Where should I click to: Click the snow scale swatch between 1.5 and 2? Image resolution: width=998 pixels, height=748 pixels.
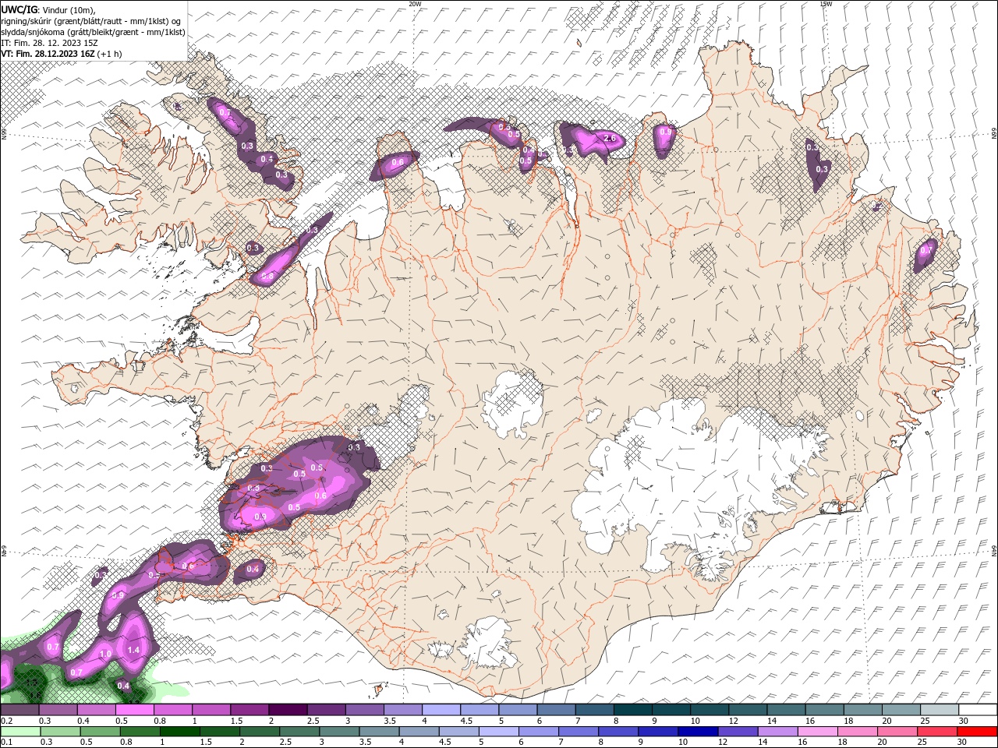[249, 710]
